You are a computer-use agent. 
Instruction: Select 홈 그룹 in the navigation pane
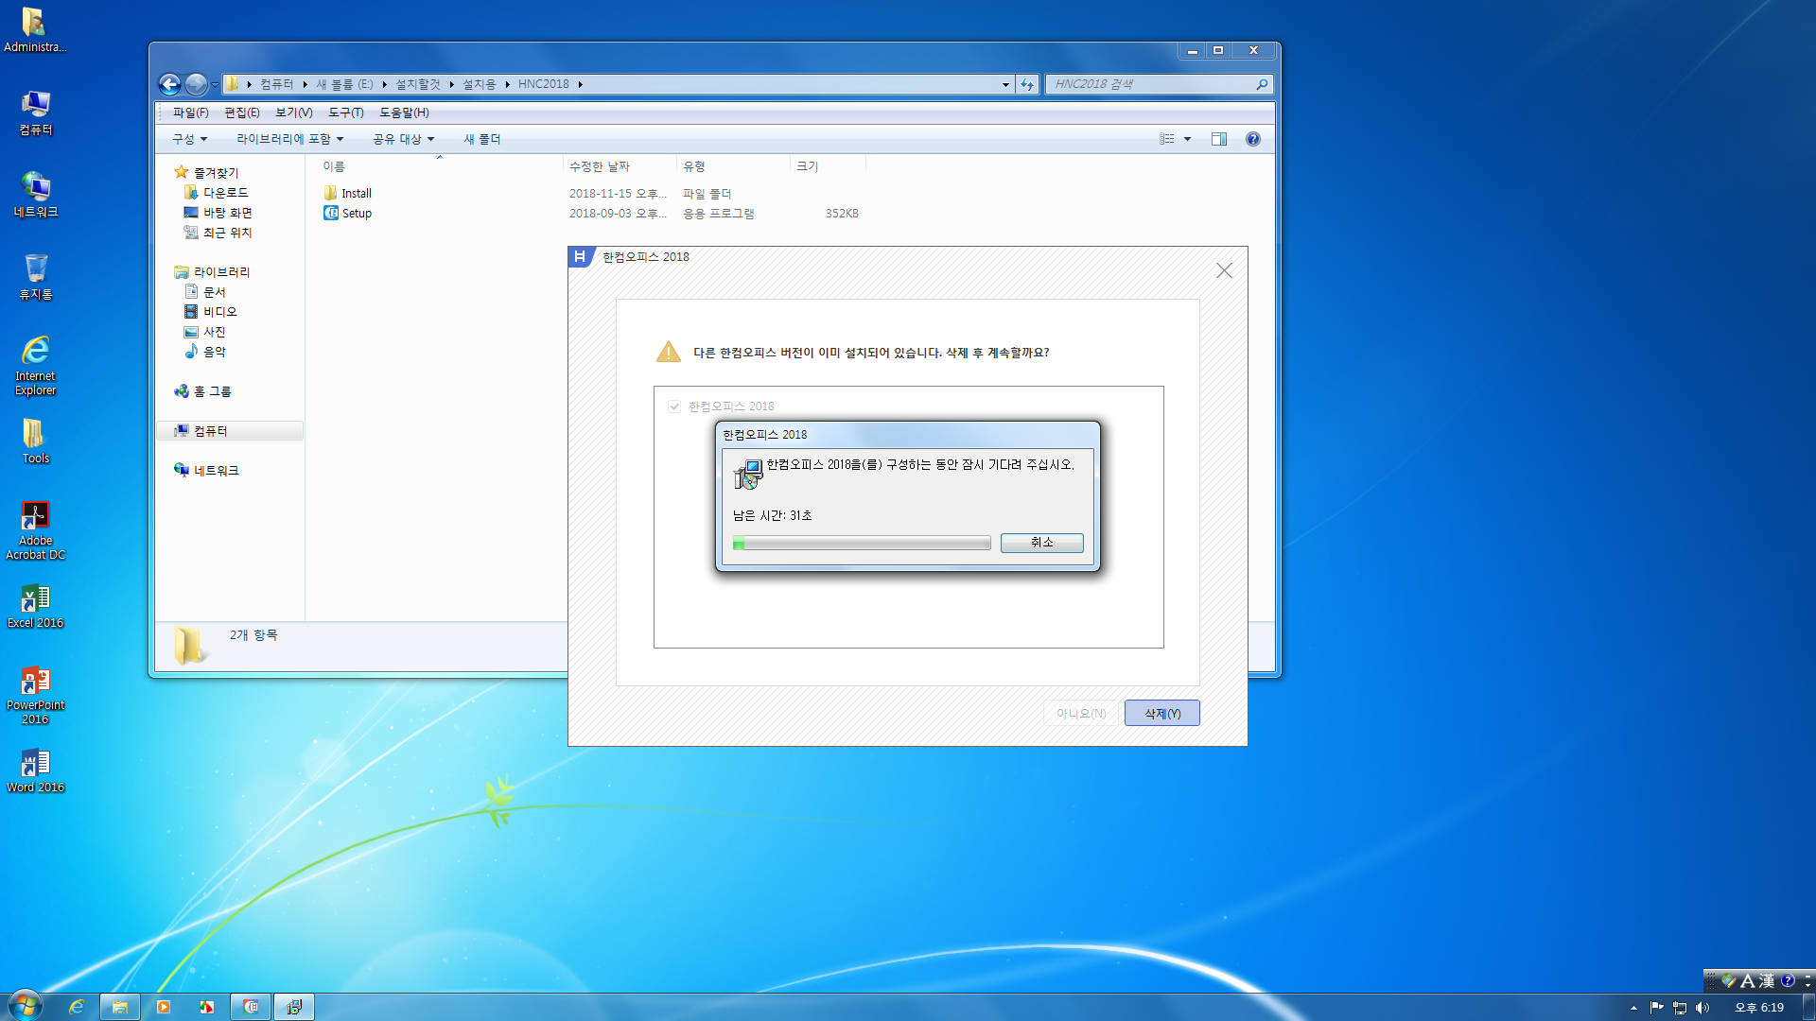point(202,391)
